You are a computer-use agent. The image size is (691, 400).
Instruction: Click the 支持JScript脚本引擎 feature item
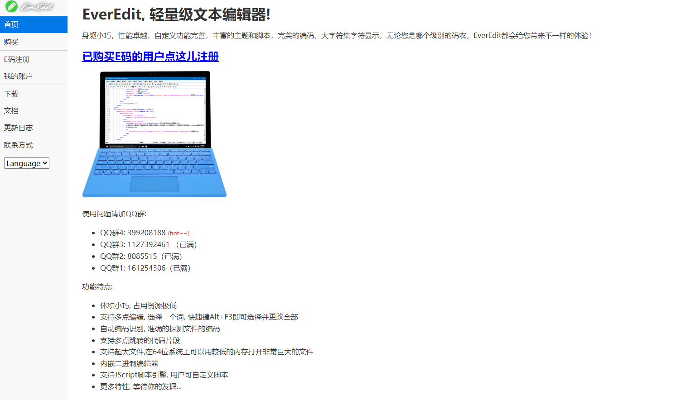[164, 375]
